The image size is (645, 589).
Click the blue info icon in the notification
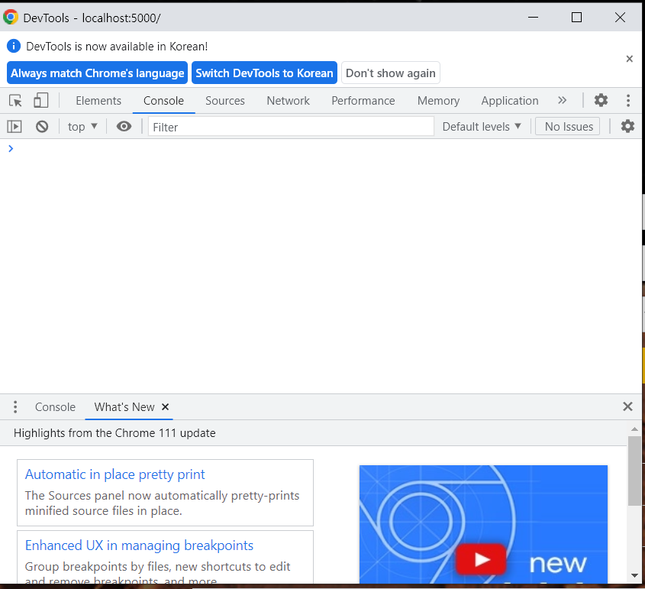pos(14,46)
